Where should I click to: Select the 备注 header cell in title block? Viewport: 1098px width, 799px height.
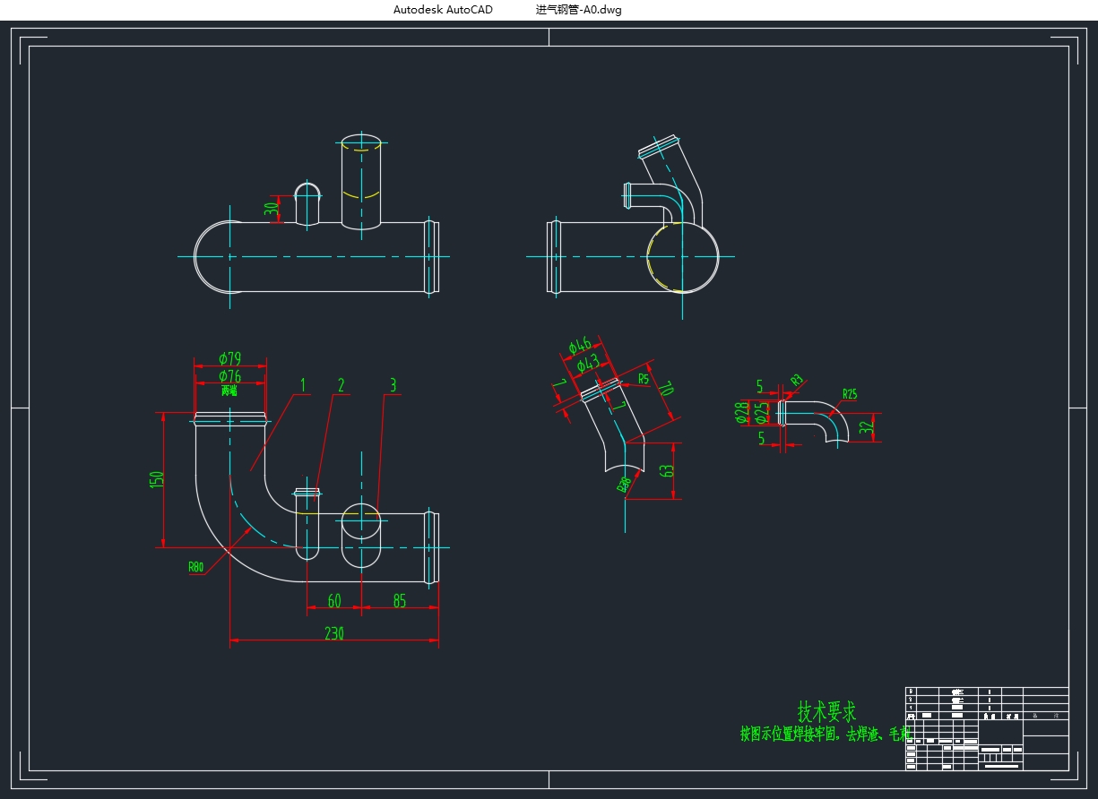[x=1045, y=716]
